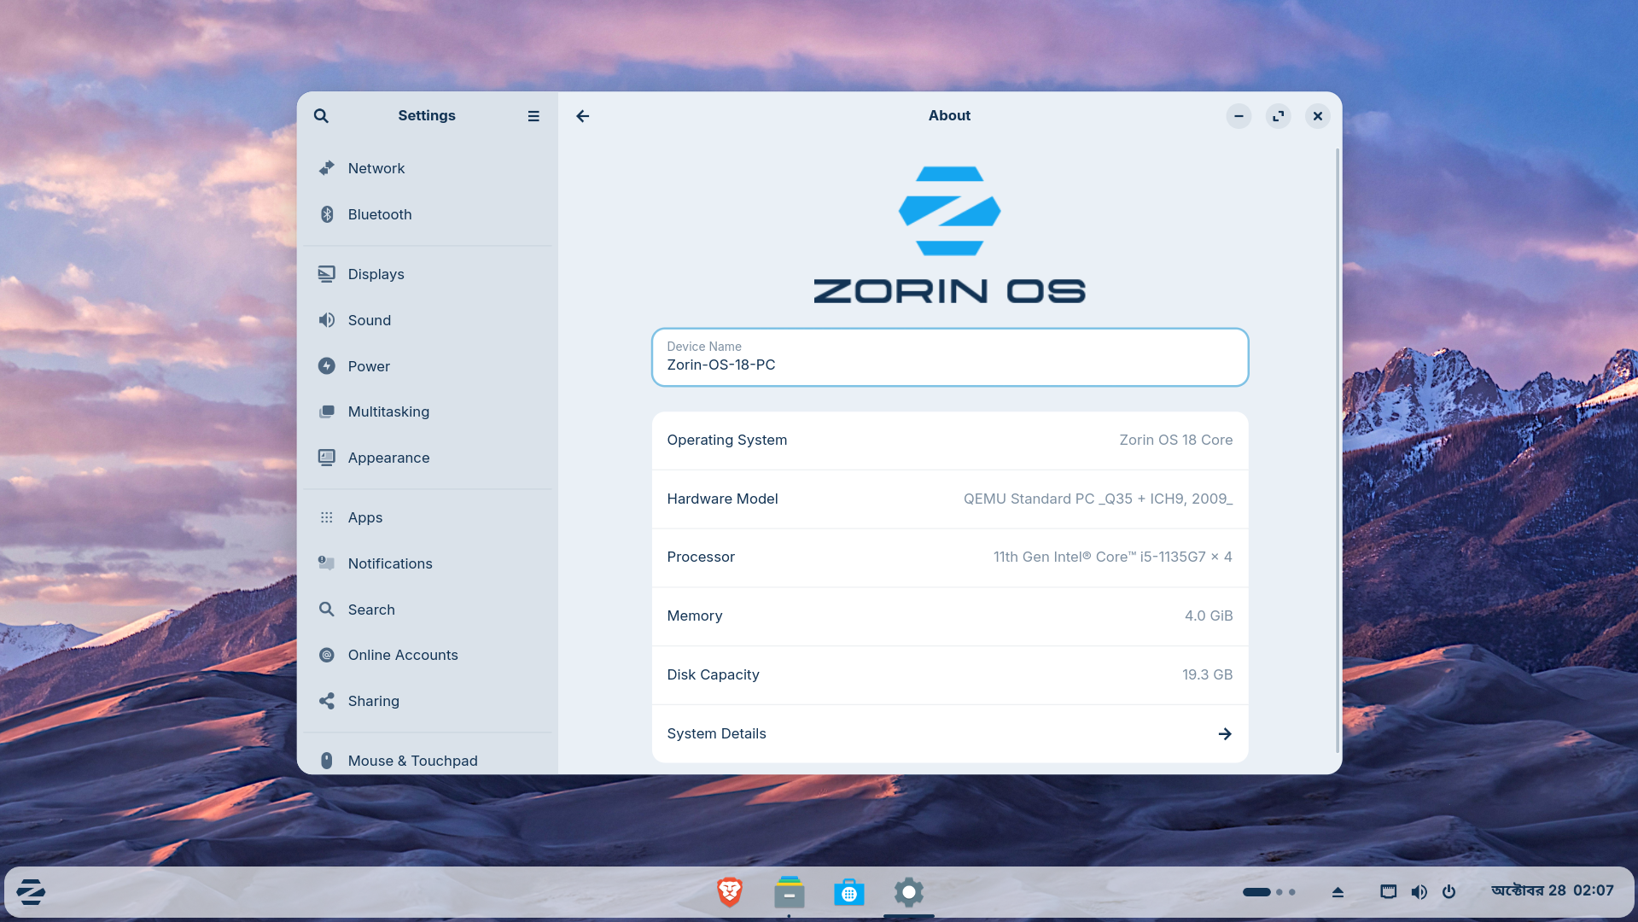The width and height of the screenshot is (1638, 922).
Task: Click the About panel scrollbar
Action: coord(1337,451)
